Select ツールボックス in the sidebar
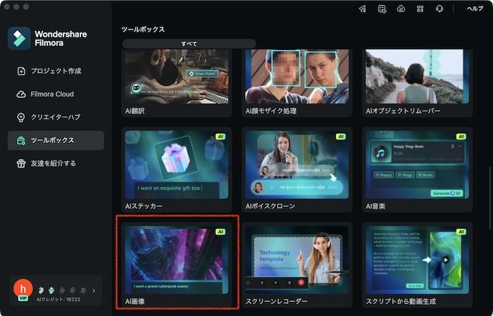Viewport: 493px width, 316px height. coord(56,141)
